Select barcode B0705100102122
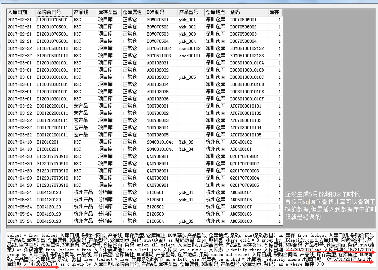The height and width of the screenshot is (270, 378). coord(248,48)
